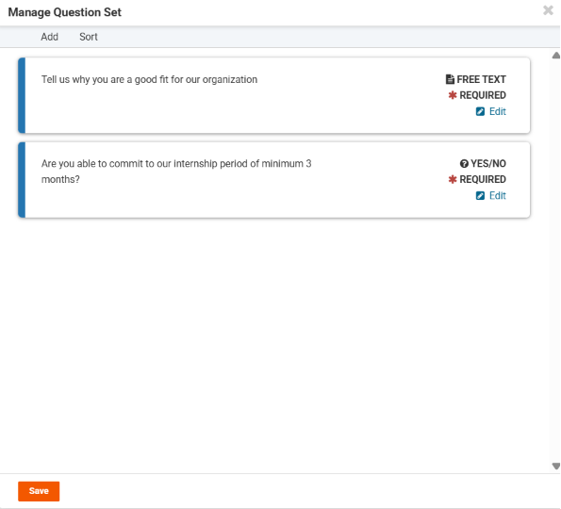Close the Manage Question Set dialog
The height and width of the screenshot is (509, 561).
pos(548,10)
